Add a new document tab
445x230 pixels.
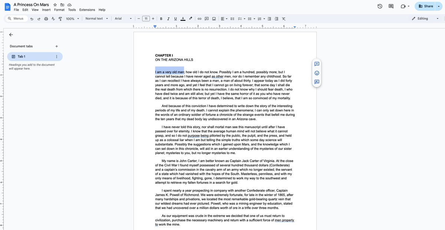56,46
